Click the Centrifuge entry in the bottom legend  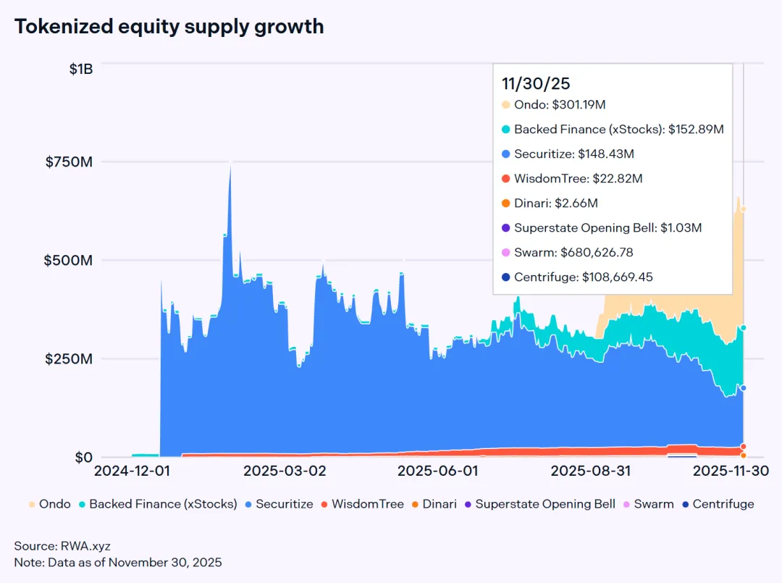pos(717,504)
